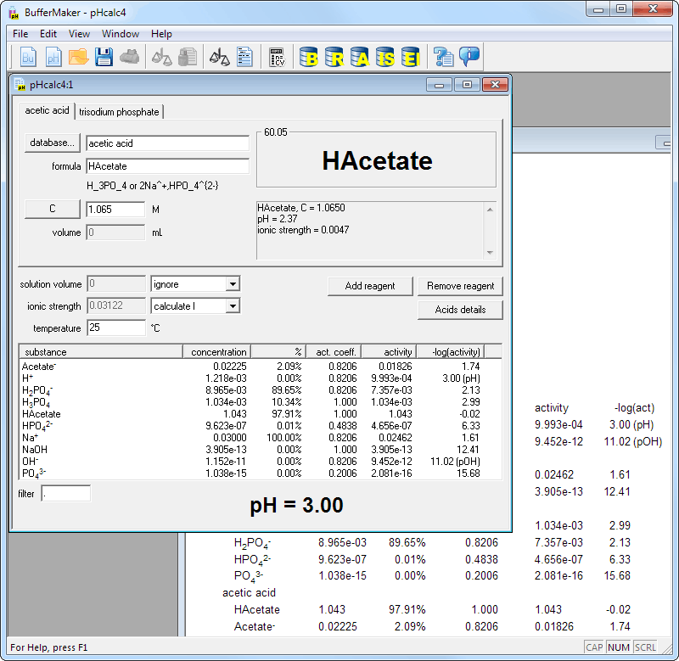Click the Remove reagent button
This screenshot has width=679, height=661.
460,286
